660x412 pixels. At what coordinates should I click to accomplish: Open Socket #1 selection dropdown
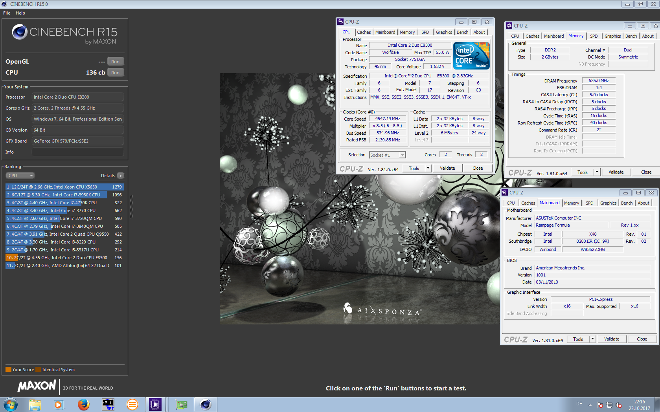coord(387,155)
